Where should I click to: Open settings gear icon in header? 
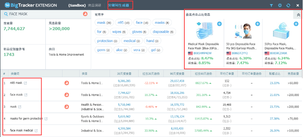coord(280,5)
